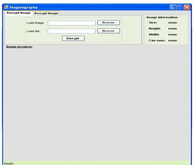Browse for a file to load
The image size is (194, 165).
[108, 31]
